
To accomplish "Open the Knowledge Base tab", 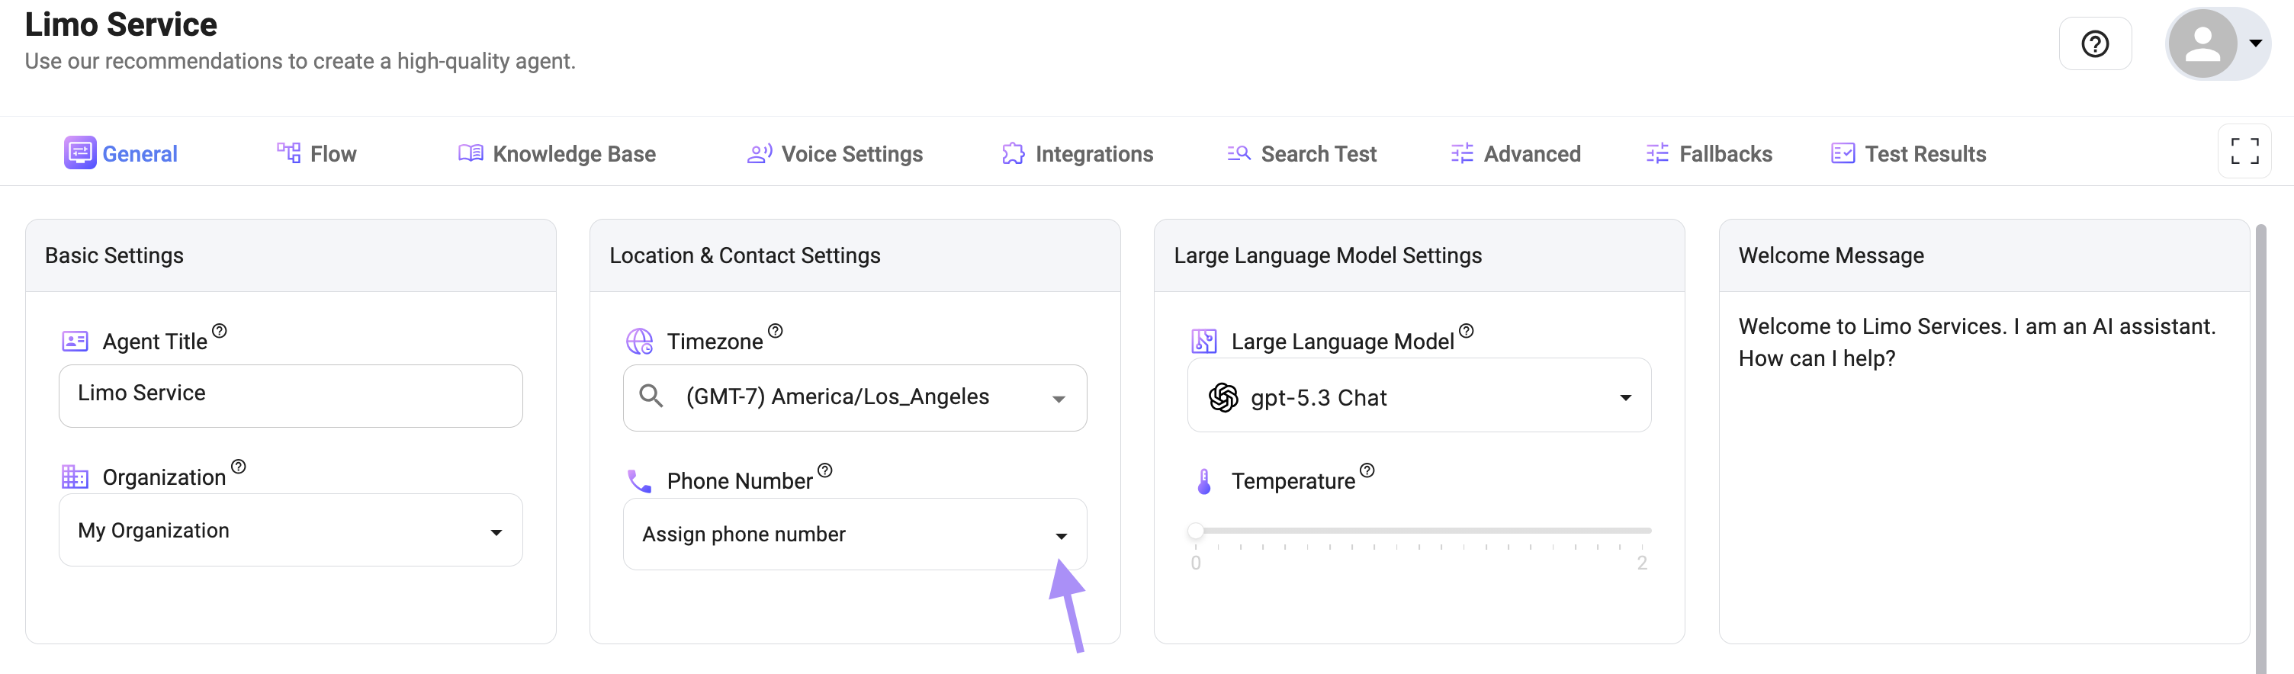I will 557,154.
